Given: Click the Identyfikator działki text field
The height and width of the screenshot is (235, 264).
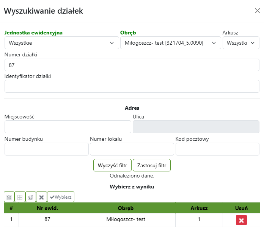Looking at the screenshot, I should click(132, 86).
